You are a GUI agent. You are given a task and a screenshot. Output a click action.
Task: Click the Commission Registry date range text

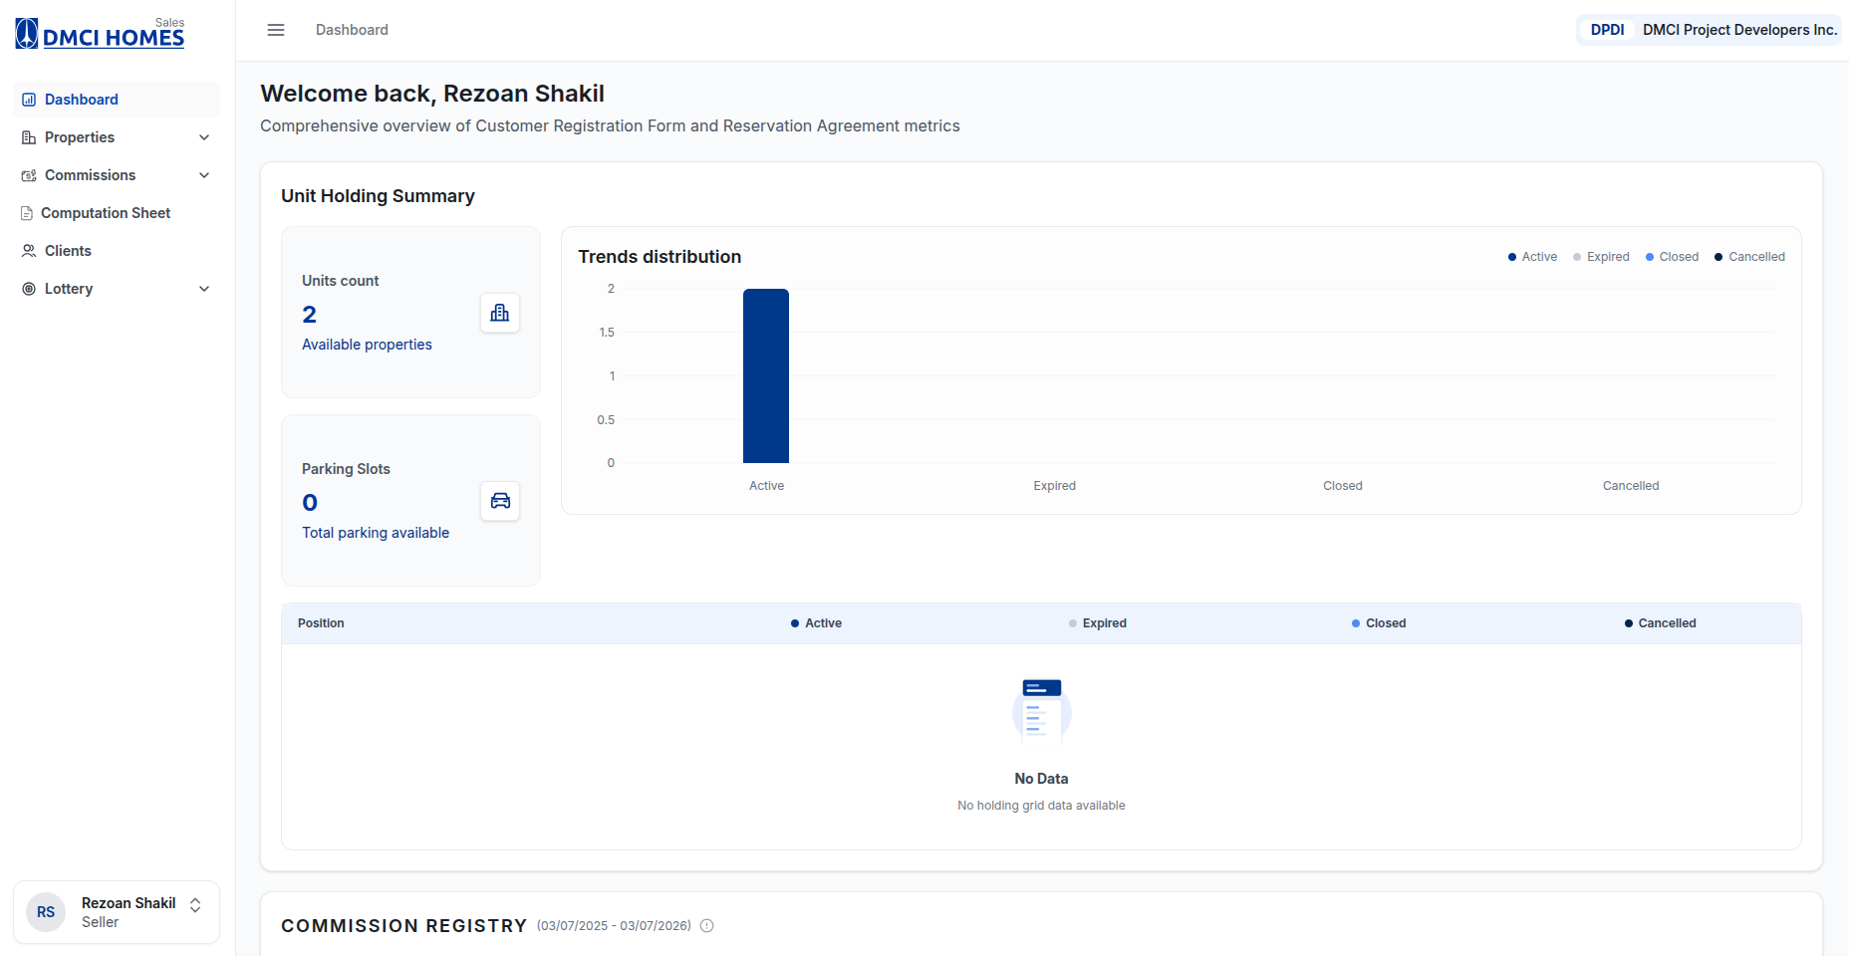614,926
